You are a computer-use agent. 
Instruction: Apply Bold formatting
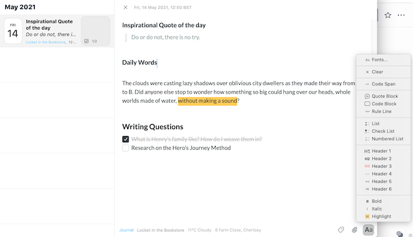click(x=383, y=201)
